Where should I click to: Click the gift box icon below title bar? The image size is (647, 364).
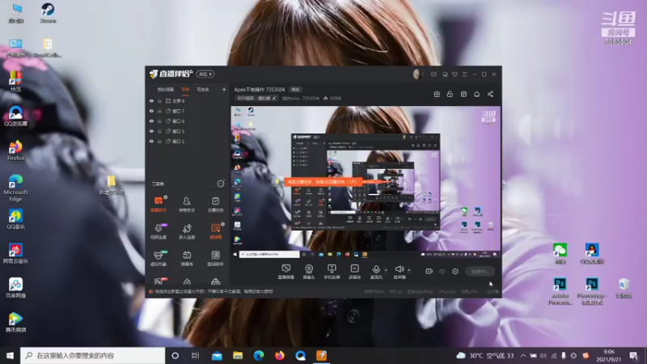coord(437,94)
